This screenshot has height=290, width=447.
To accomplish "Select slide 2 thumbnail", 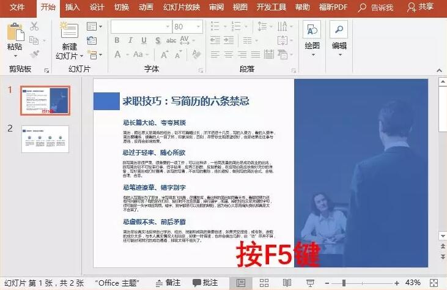I will pyautogui.click(x=45, y=139).
